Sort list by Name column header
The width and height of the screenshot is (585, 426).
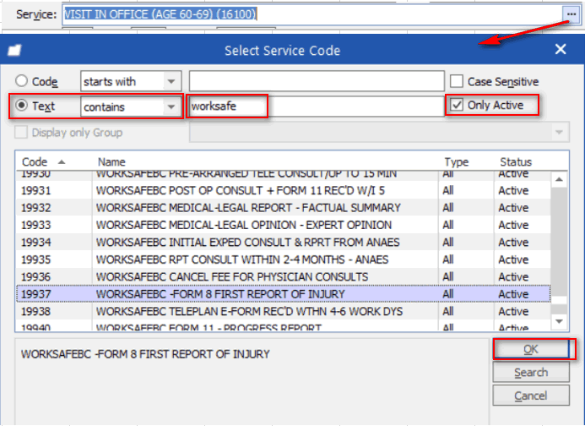111,161
